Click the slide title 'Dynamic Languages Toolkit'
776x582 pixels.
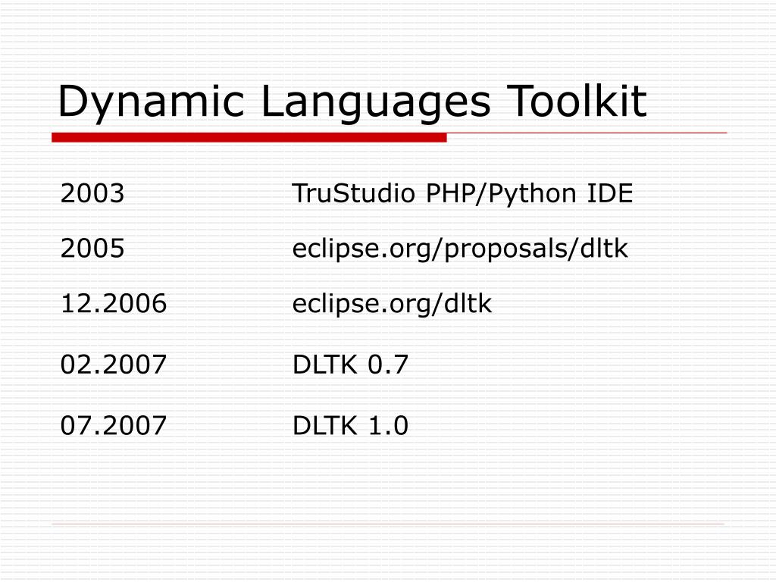pyautogui.click(x=353, y=101)
